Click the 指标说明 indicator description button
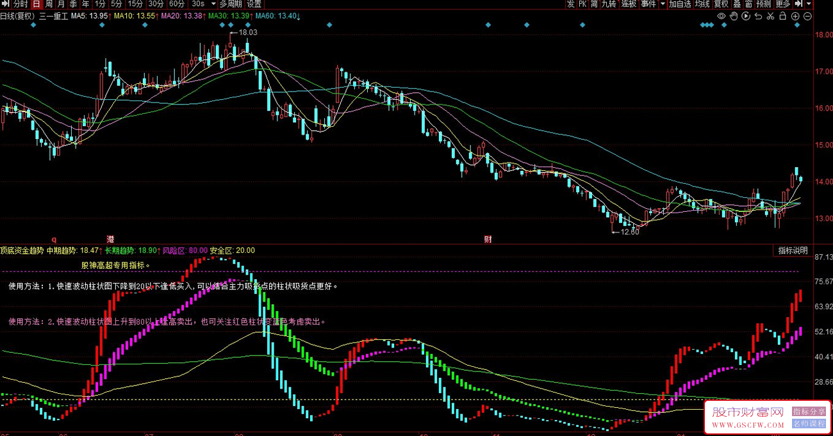The width and height of the screenshot is (833, 436). point(793,250)
